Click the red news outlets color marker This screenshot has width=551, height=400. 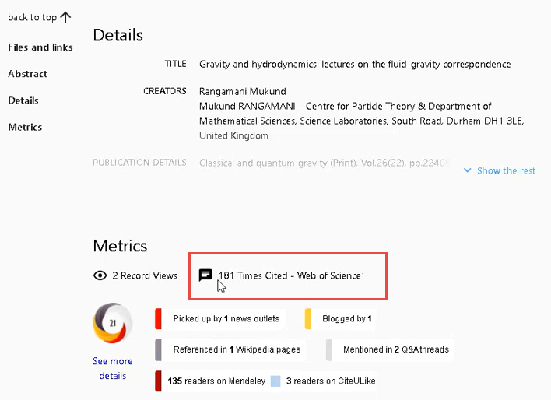point(159,318)
